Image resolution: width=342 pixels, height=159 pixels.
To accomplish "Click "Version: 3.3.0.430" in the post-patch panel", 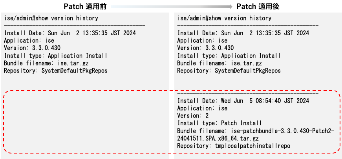I will [x=205, y=48].
